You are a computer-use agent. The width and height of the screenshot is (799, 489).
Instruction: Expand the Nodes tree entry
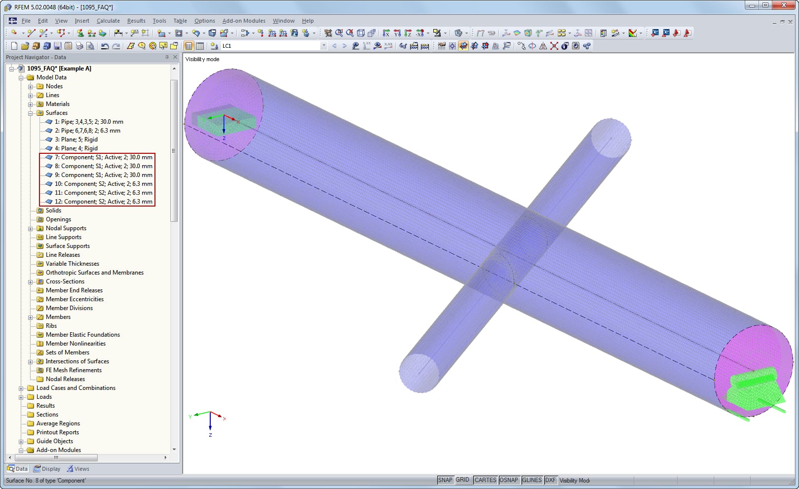[30, 86]
